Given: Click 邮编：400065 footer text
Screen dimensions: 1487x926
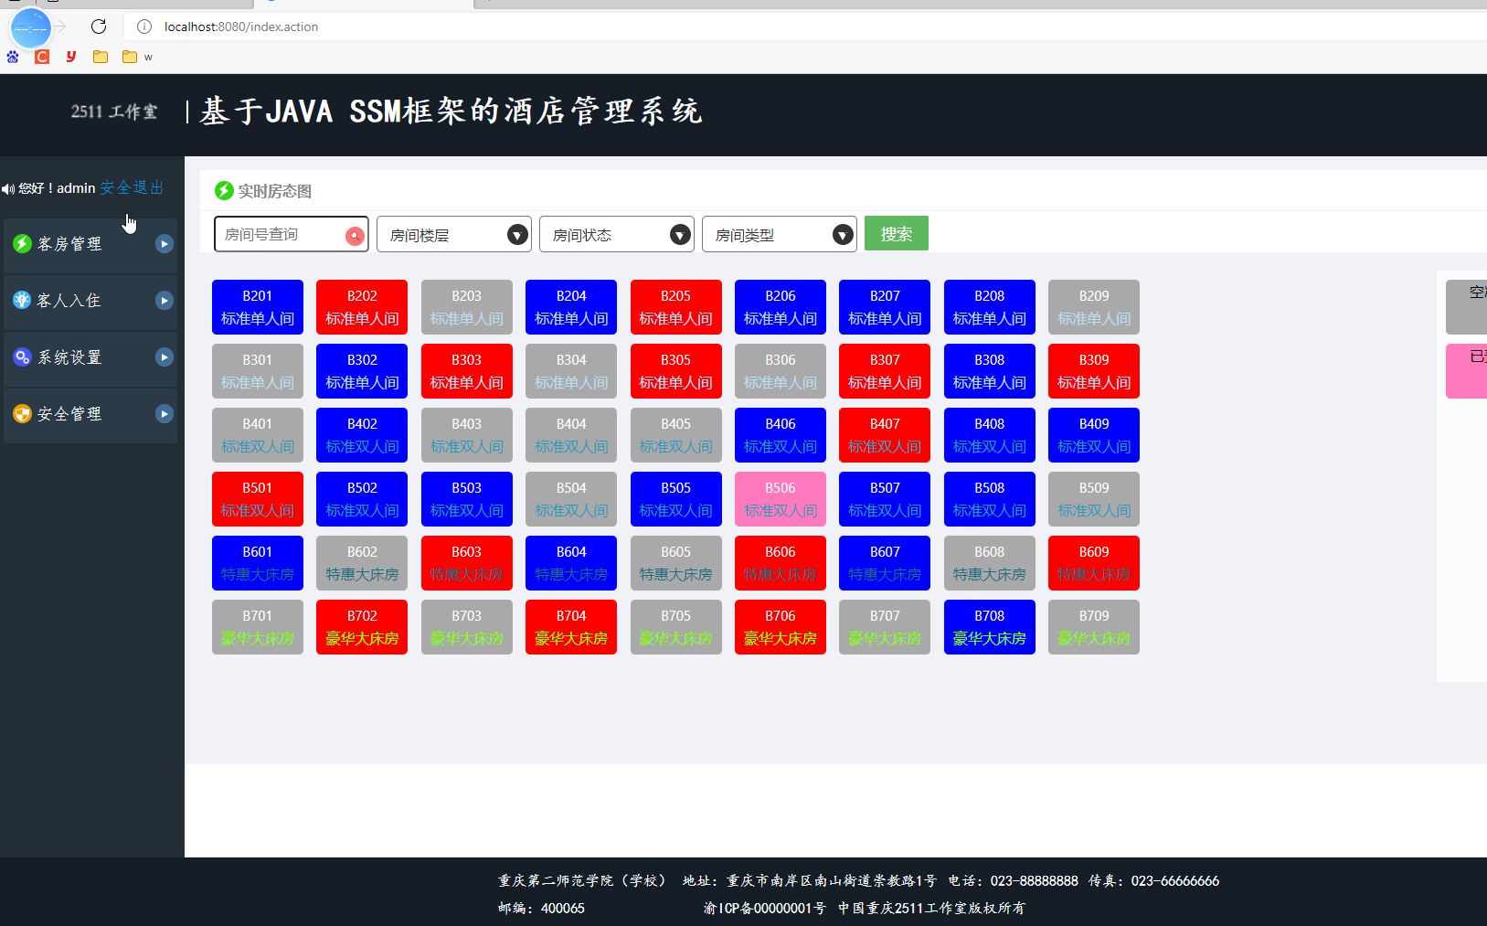Looking at the screenshot, I should point(541,908).
